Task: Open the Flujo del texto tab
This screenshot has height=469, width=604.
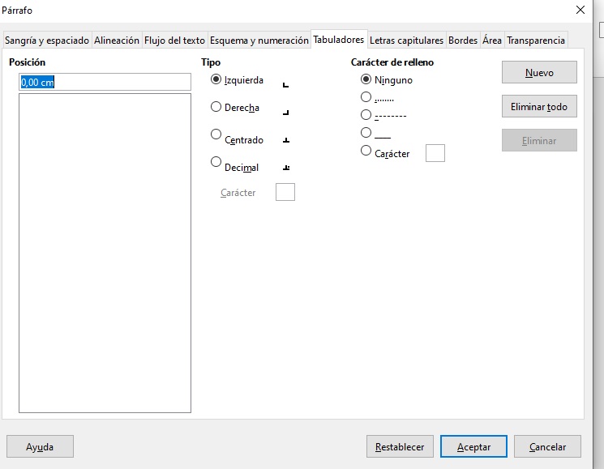Action: point(174,41)
